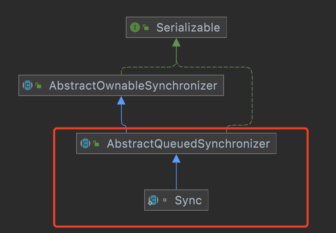
Task: Click the green arrowhead pointing into Serializable
Action: click(x=177, y=42)
